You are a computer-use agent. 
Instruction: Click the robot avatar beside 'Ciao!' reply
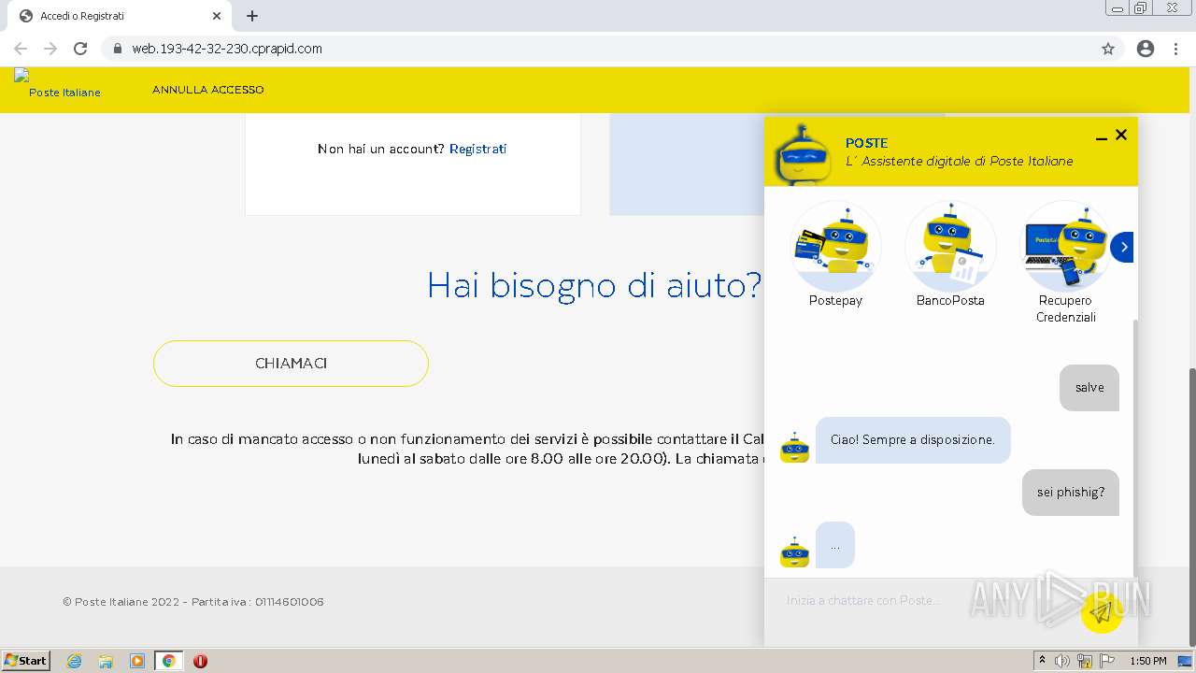click(x=794, y=448)
